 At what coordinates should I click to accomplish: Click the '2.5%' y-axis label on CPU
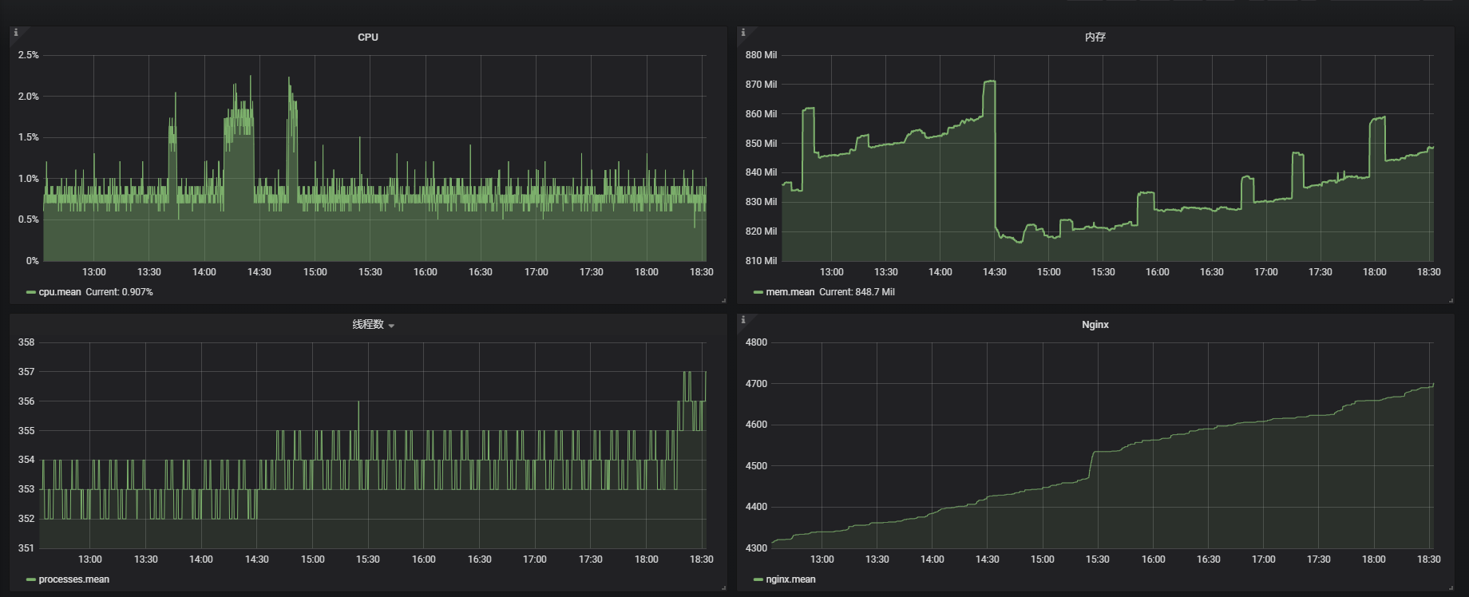pyautogui.click(x=29, y=55)
